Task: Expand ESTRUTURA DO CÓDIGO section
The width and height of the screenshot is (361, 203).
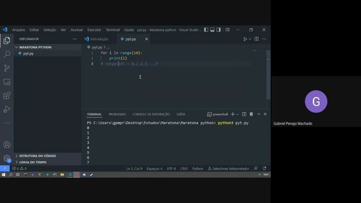Action: tap(47, 156)
